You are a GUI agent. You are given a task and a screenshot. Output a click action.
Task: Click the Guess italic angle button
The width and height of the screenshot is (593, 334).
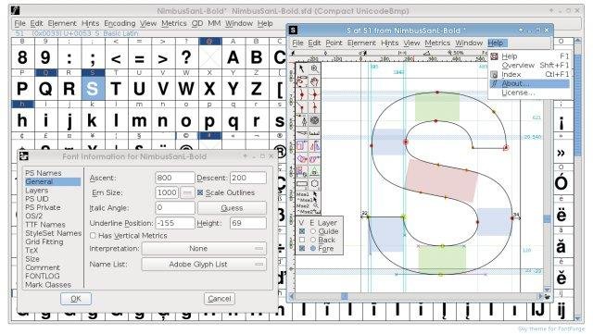click(x=232, y=208)
